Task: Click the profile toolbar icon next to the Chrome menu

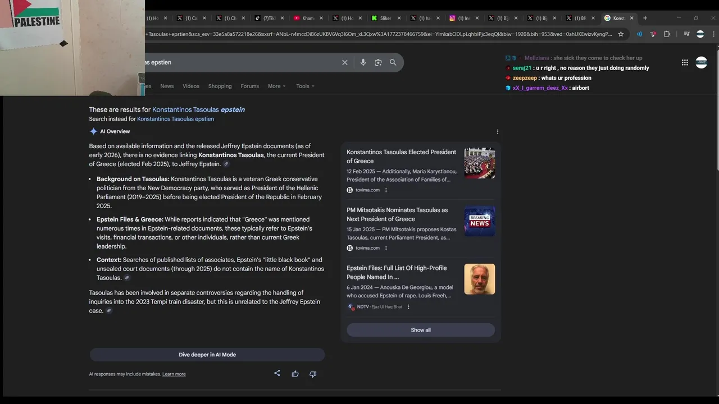Action: pos(700,34)
